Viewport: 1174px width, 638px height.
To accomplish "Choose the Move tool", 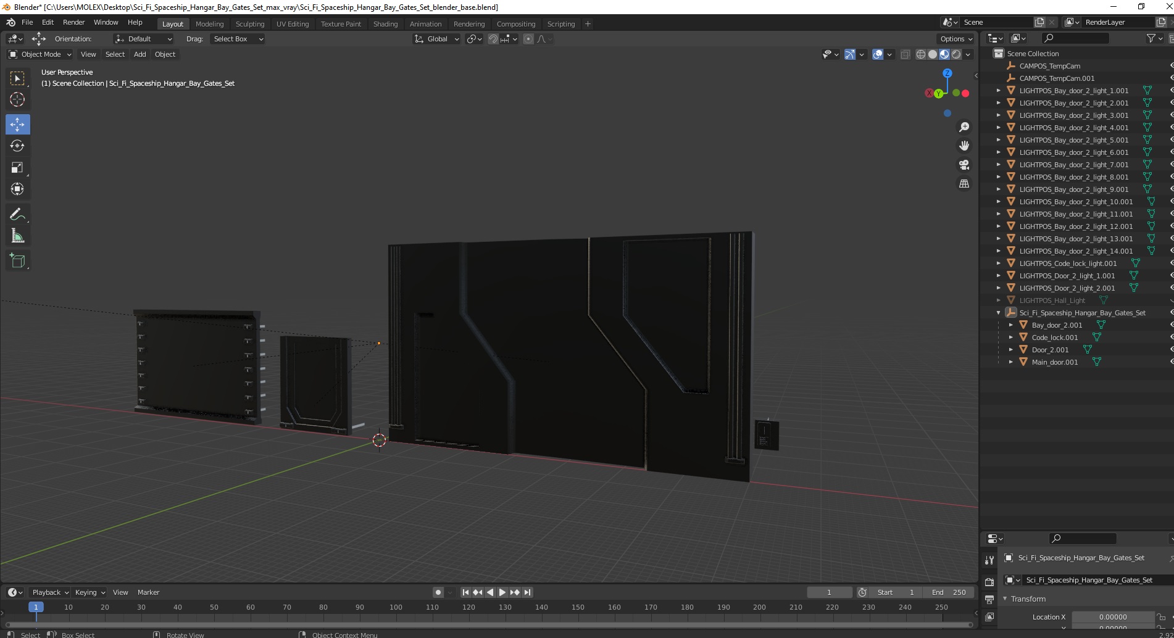I will point(17,125).
